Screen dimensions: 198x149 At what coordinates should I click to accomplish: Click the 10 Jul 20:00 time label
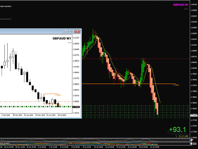pyautogui.click(x=99, y=147)
